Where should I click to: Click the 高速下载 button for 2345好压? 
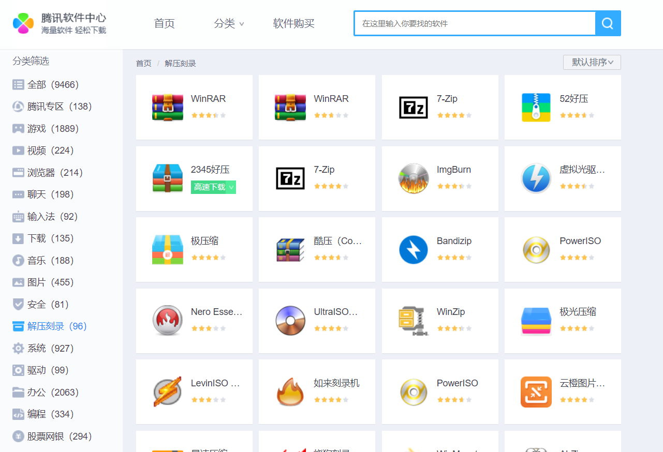tap(210, 187)
